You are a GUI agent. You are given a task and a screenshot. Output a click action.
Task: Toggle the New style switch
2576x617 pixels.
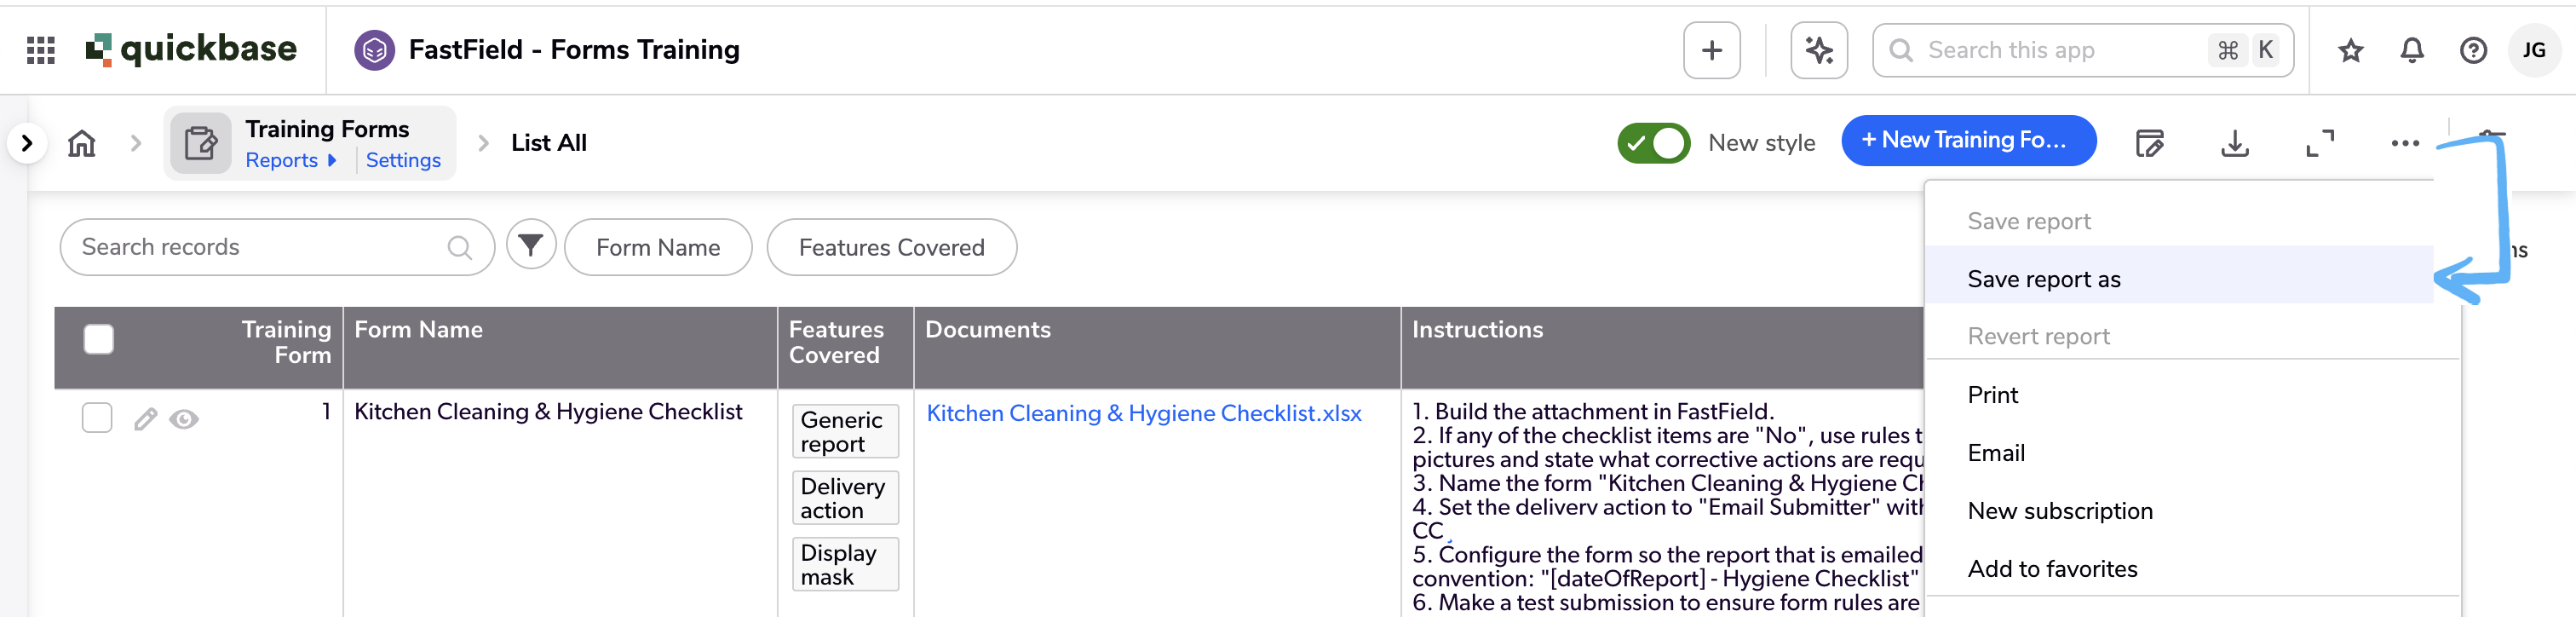click(1653, 143)
